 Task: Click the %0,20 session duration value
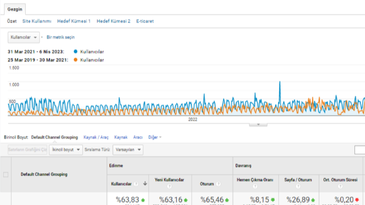pos(344,199)
